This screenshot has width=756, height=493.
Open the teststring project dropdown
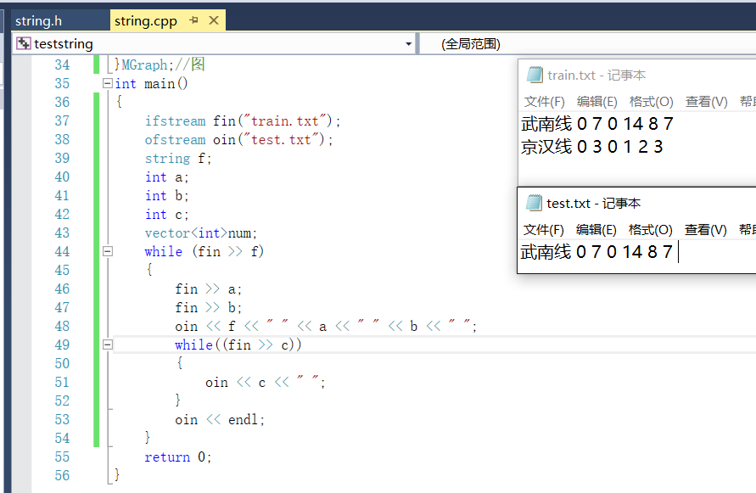pos(408,44)
